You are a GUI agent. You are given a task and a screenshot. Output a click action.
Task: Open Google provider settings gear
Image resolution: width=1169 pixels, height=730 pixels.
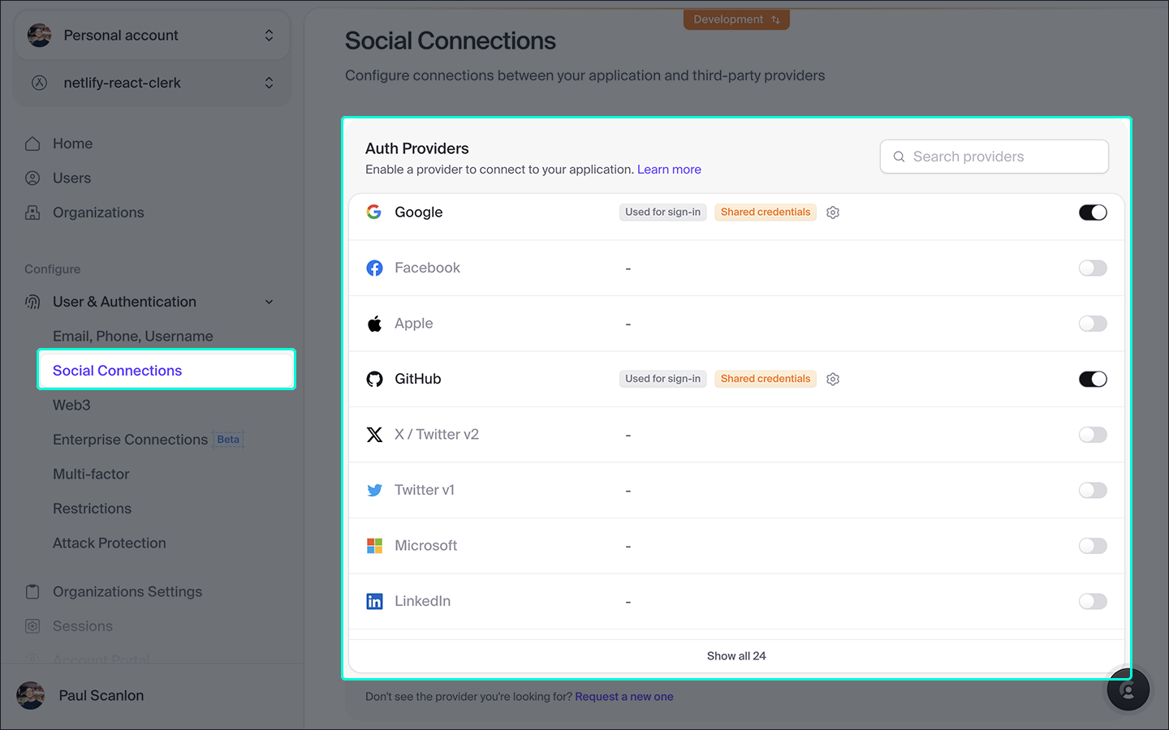[x=833, y=213]
